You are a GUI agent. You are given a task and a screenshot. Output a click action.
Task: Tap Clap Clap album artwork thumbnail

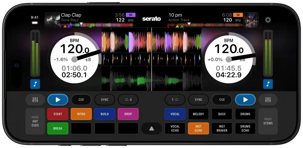[52, 20]
